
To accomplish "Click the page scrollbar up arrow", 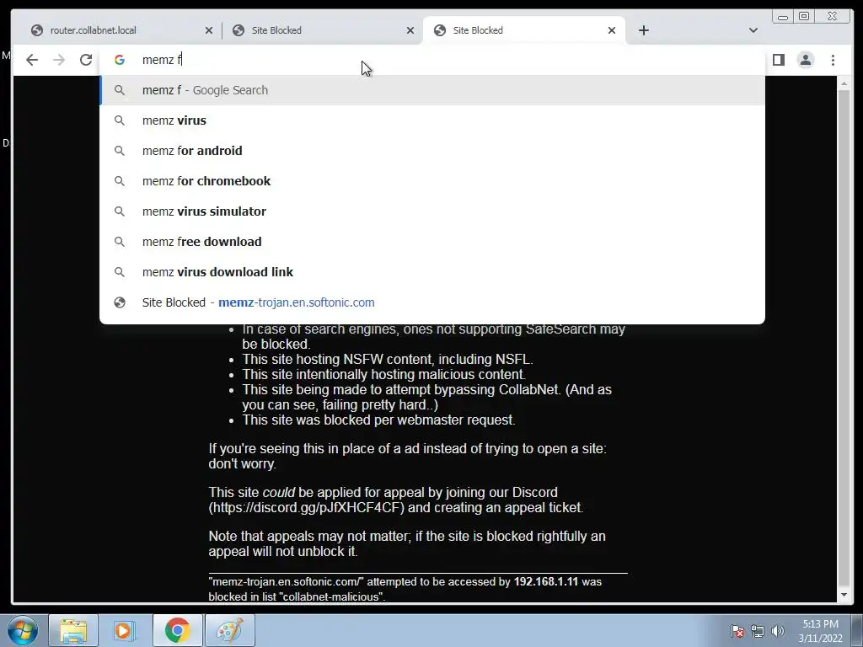I will coord(844,84).
